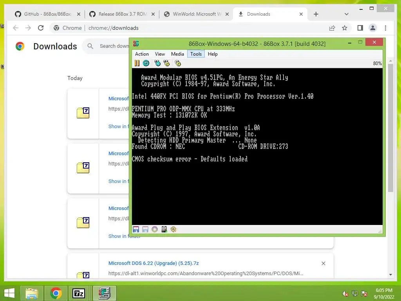This screenshot has width=401, height=301.
Task: Select the Downloads tab in Chrome
Action: [266, 14]
